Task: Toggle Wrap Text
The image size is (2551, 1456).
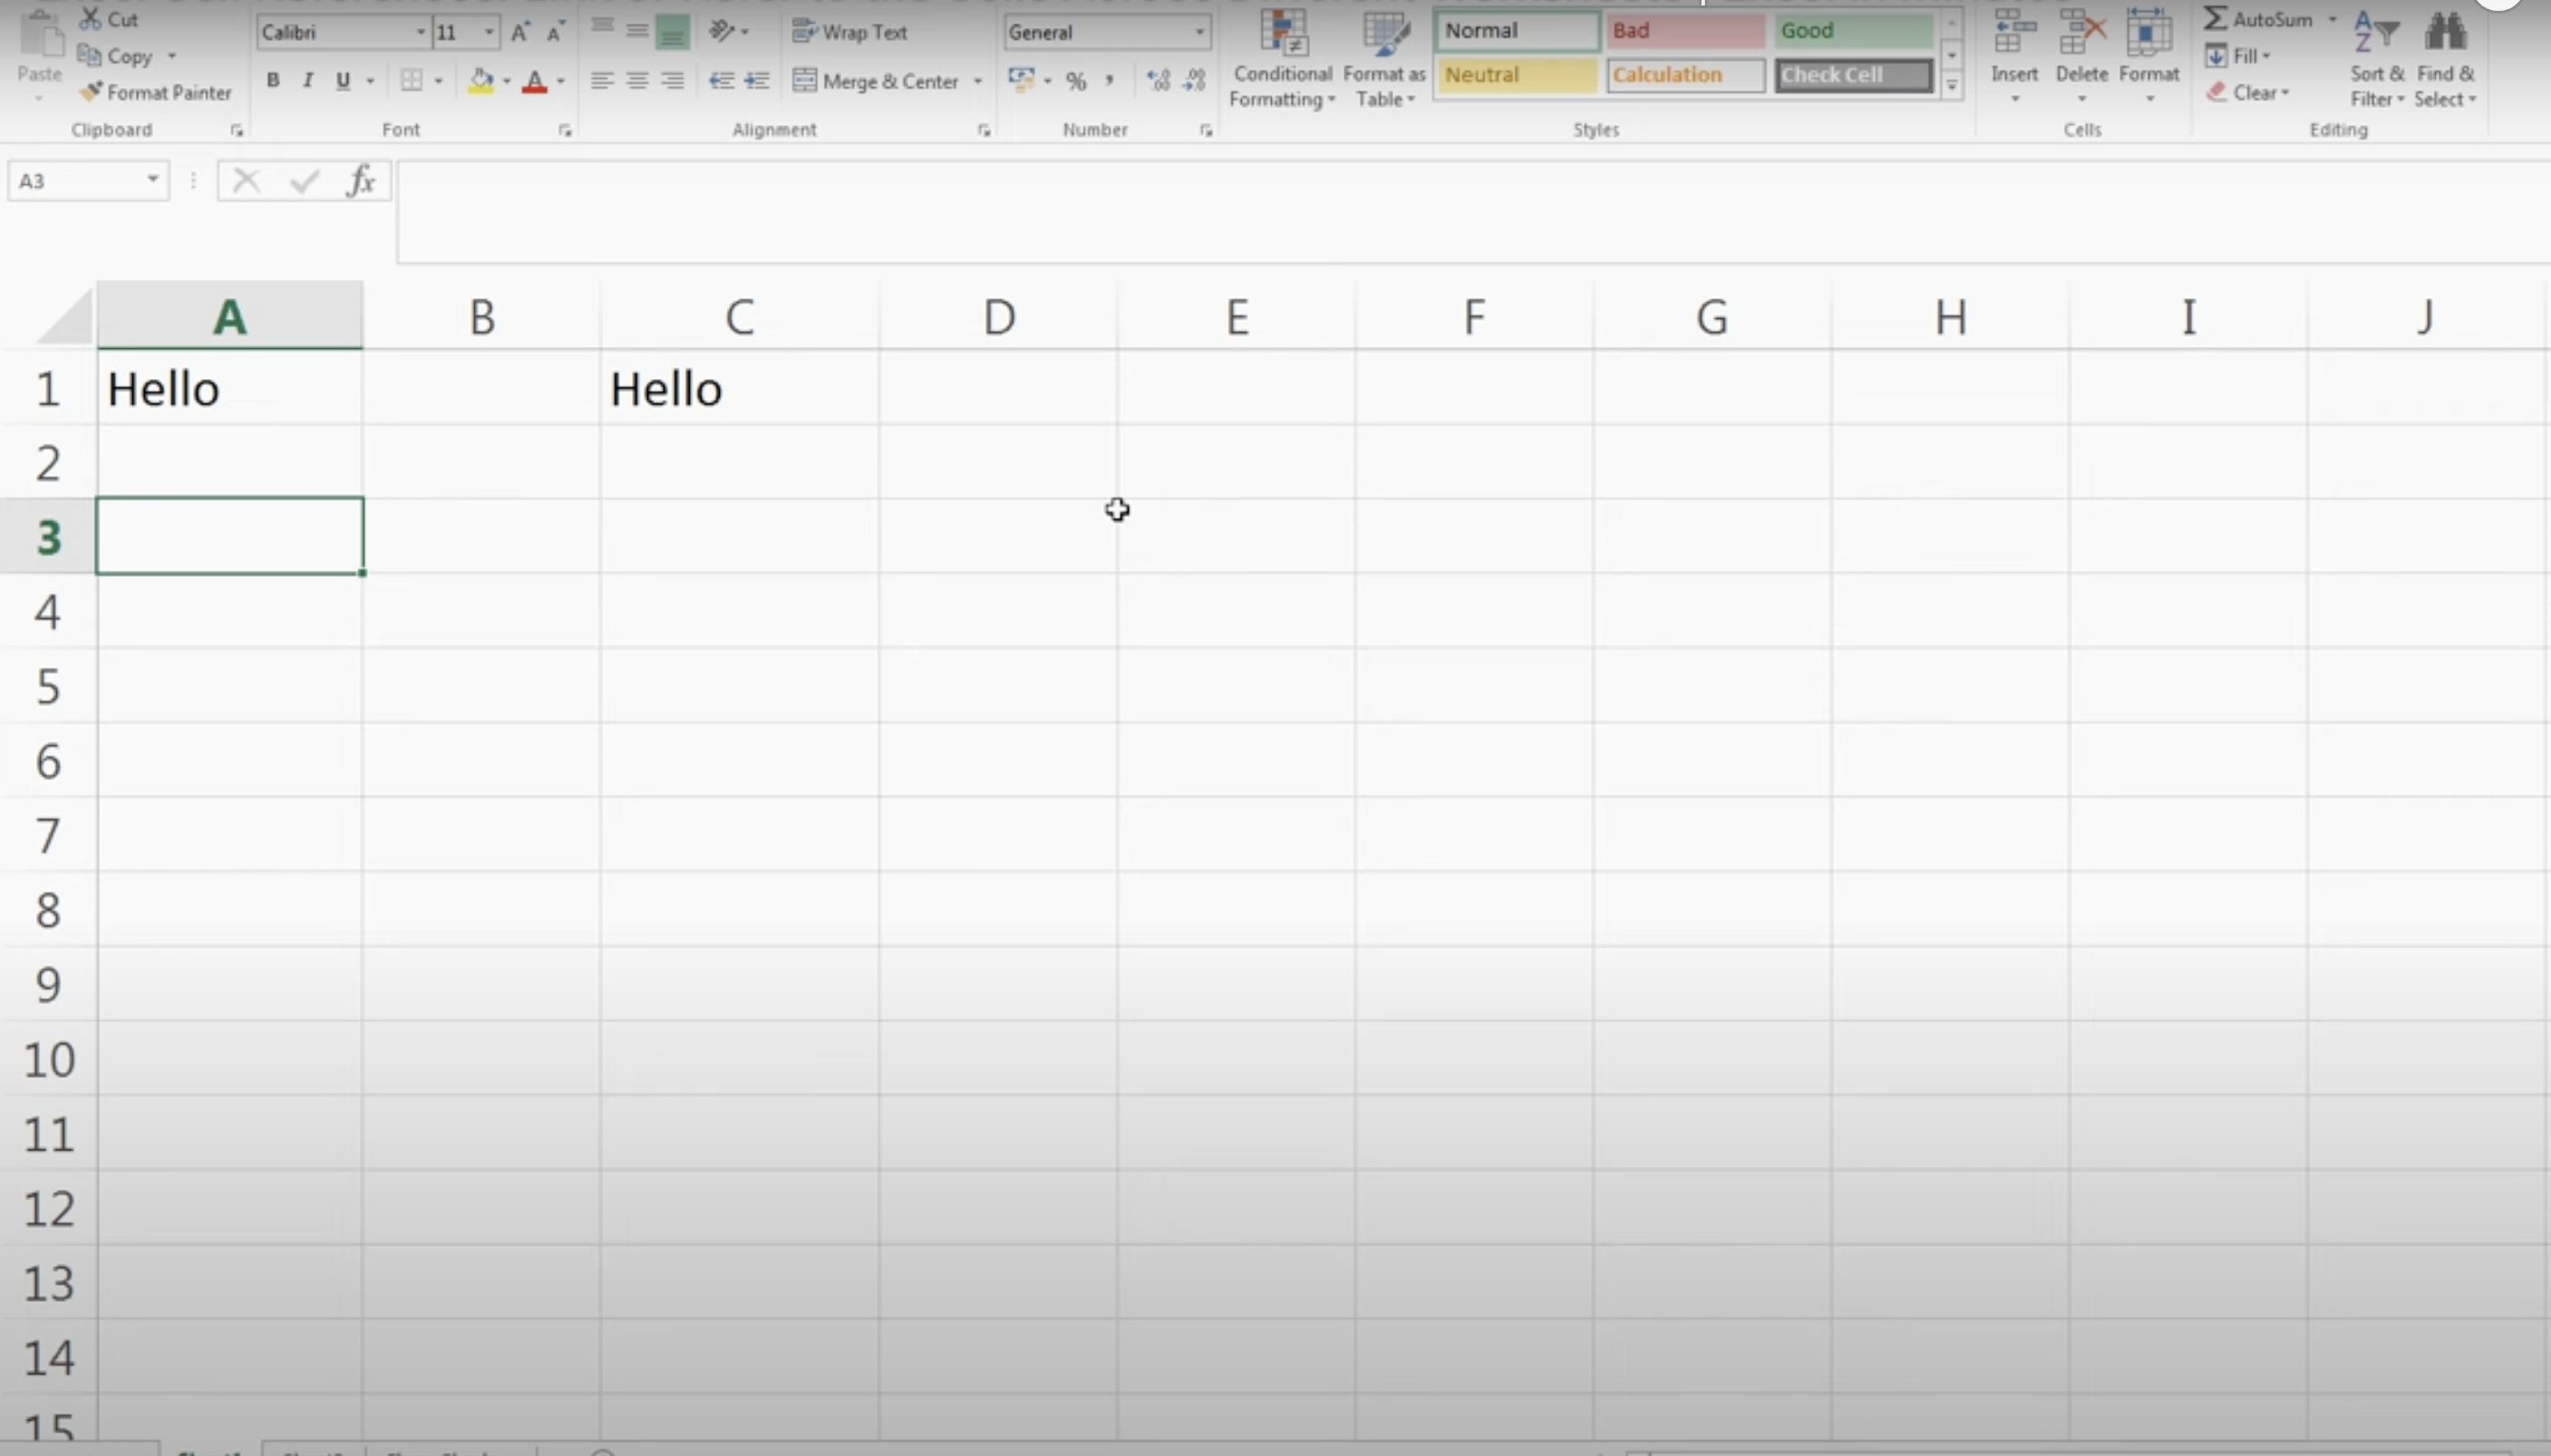Action: pyautogui.click(x=849, y=32)
